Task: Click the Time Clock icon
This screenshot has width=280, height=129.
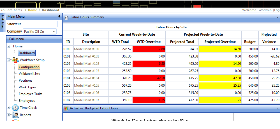Action: [15, 108]
